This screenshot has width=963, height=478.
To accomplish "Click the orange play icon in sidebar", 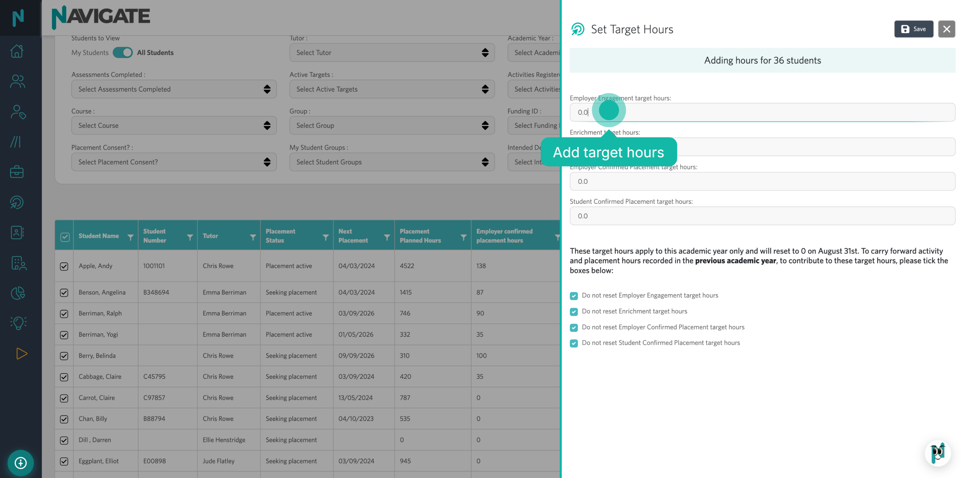I will click(22, 353).
